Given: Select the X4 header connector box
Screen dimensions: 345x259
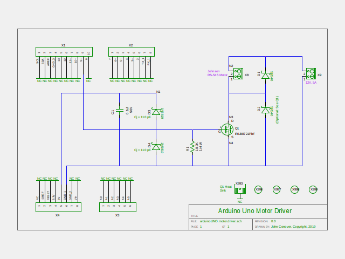Looking at the screenshot, I should (x=59, y=207).
